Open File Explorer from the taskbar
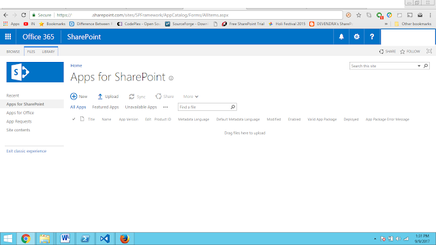 pos(44,239)
